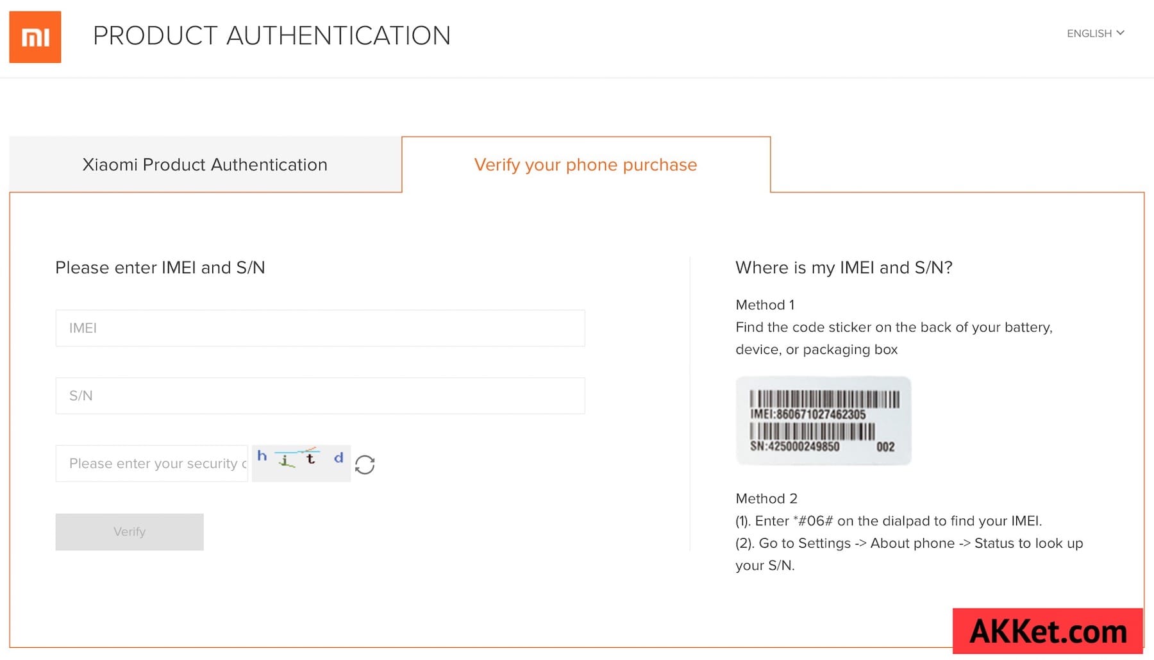Screen dimensions: 1154x660
Task: Click the orange Mi logo
Action: click(x=35, y=37)
